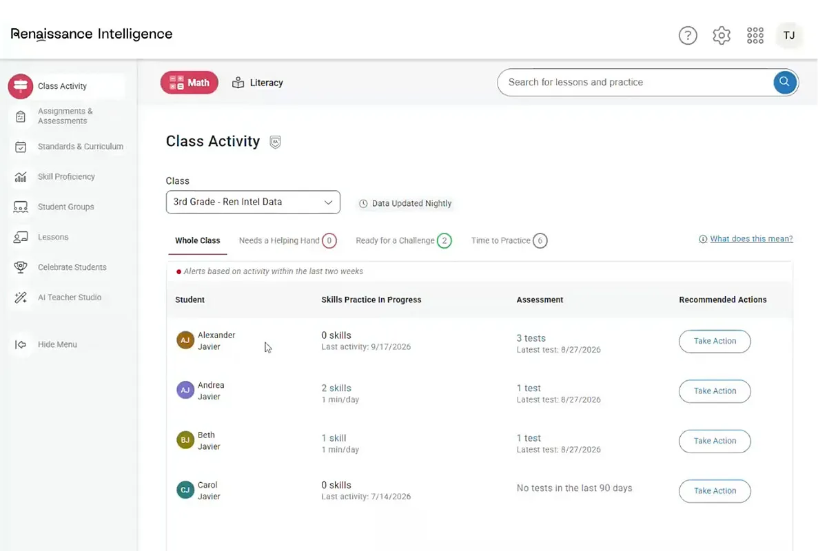Viewport: 818px width, 551px height.
Task: Click Carol Javier's CJ avatar
Action: click(x=185, y=490)
